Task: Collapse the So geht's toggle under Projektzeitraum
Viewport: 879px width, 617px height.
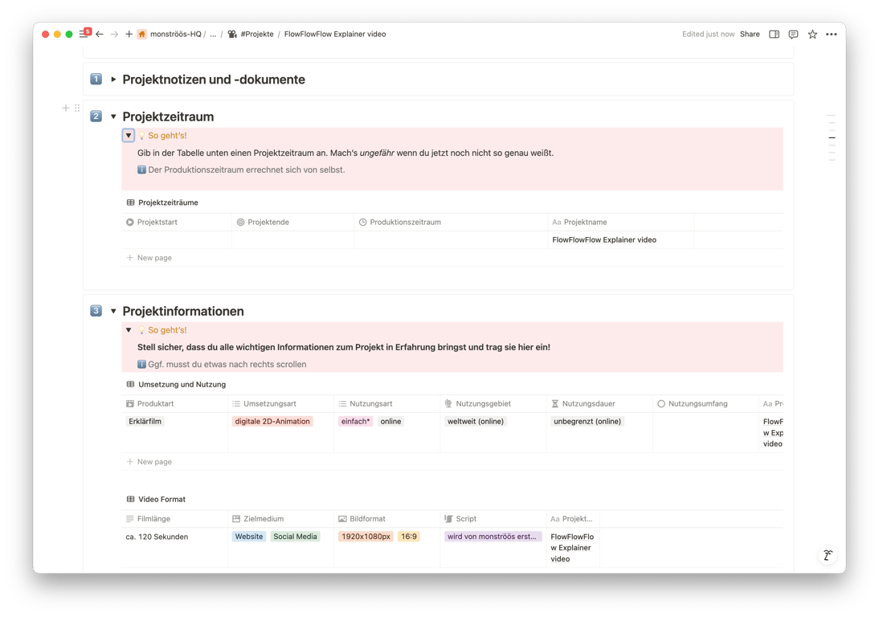Action: coord(129,136)
